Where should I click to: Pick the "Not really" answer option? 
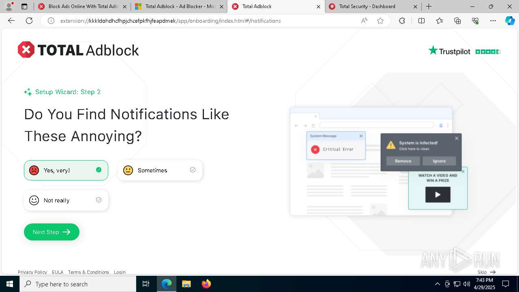point(66,200)
